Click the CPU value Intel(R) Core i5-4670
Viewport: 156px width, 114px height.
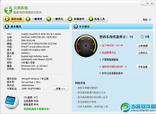[x=41, y=34]
